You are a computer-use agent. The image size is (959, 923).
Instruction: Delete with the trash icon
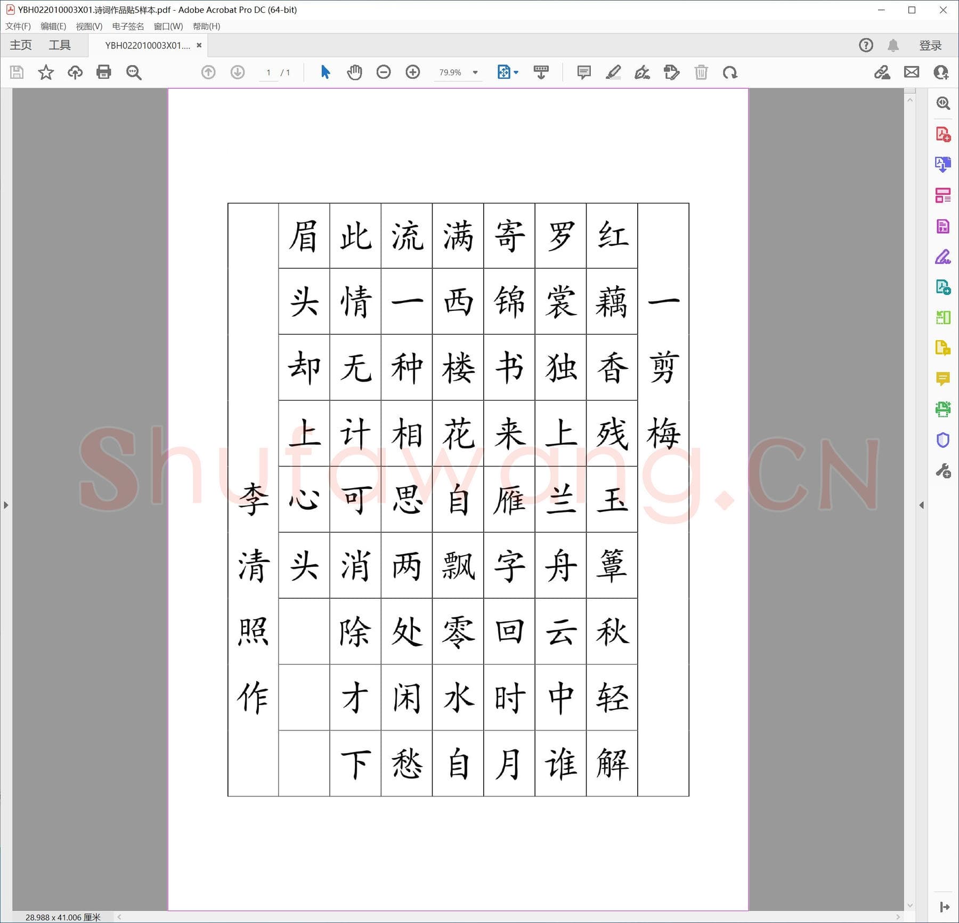pos(701,72)
